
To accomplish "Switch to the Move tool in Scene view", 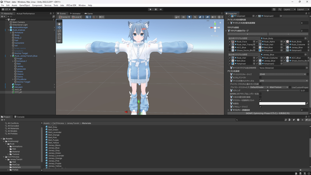I will pos(59,27).
